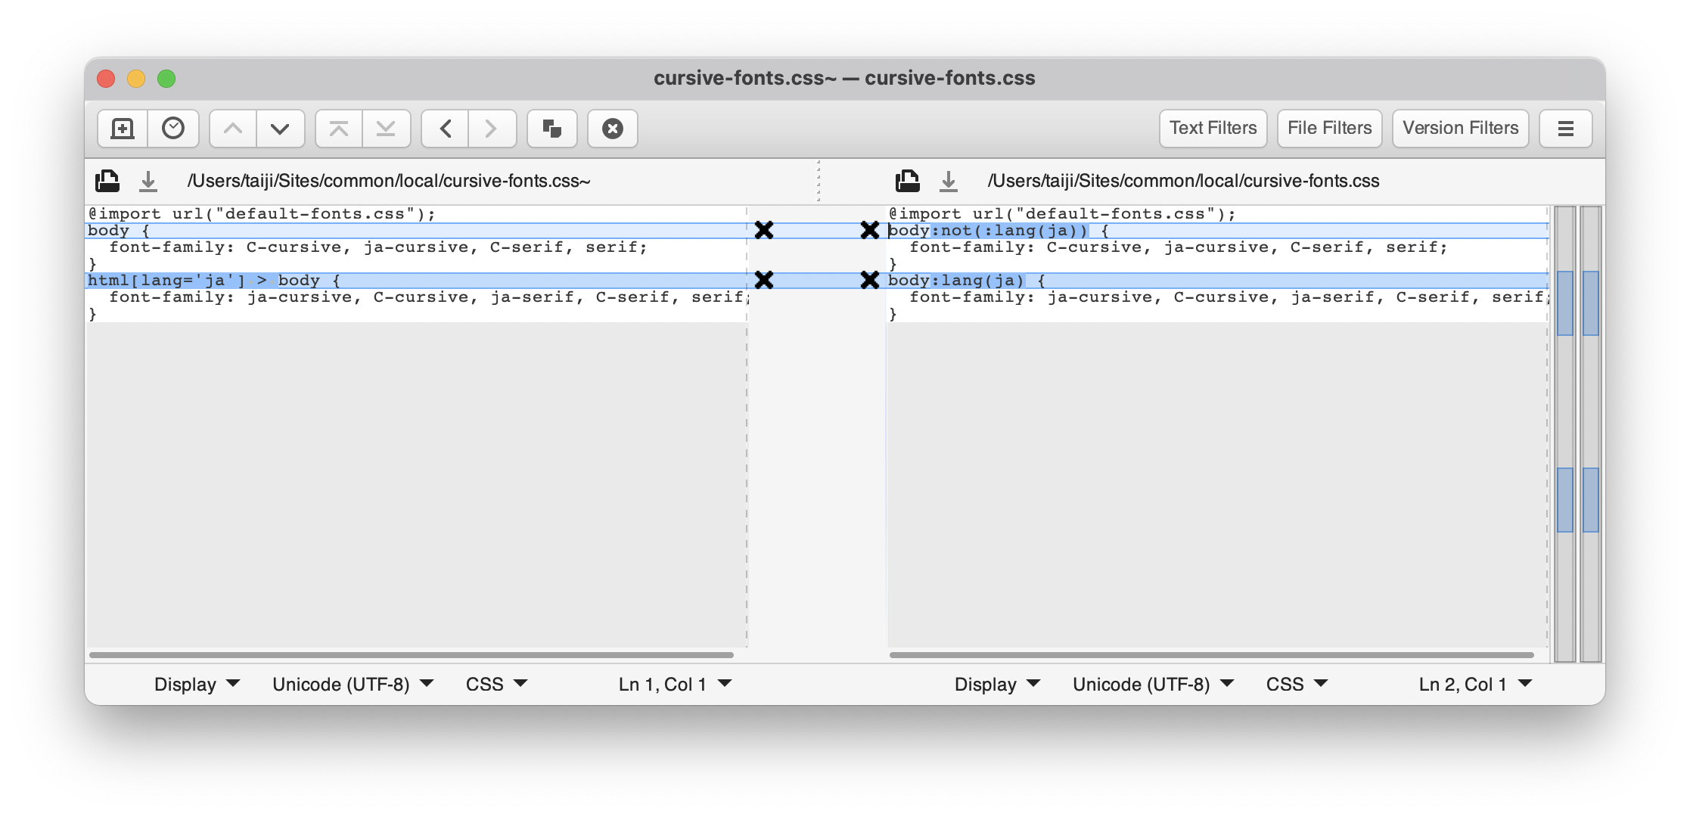Open a file in the left pane
Image resolution: width=1690 pixels, height=817 pixels.
click(x=107, y=182)
